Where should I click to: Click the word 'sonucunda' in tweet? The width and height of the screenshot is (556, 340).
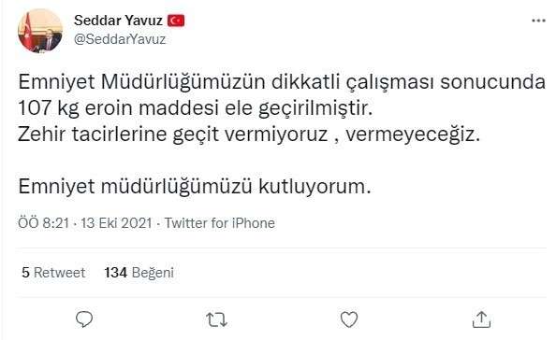coord(492,81)
